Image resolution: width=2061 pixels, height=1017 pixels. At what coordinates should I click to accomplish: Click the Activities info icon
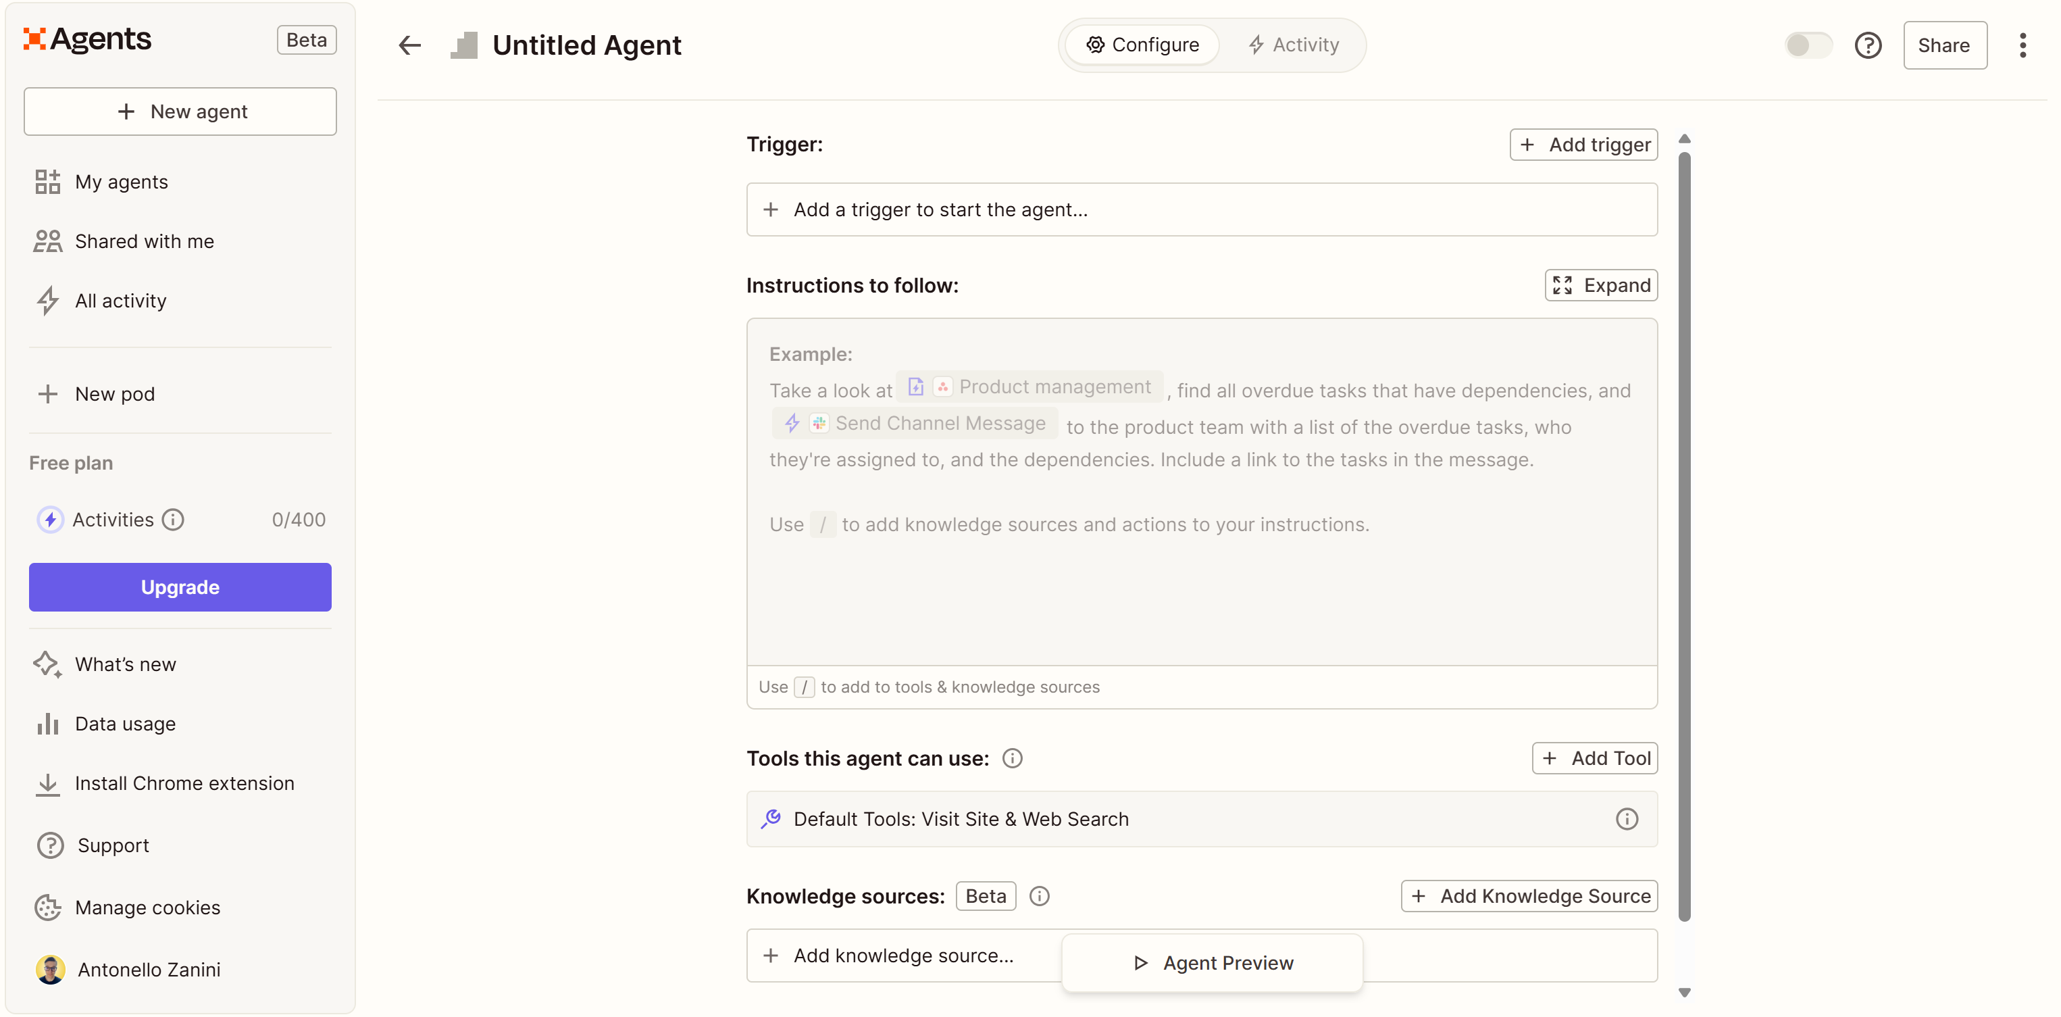(174, 519)
